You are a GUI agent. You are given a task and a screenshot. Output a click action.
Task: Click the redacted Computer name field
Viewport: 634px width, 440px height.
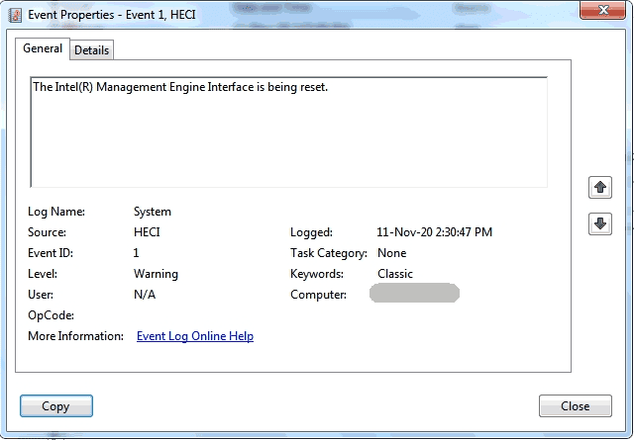(414, 294)
